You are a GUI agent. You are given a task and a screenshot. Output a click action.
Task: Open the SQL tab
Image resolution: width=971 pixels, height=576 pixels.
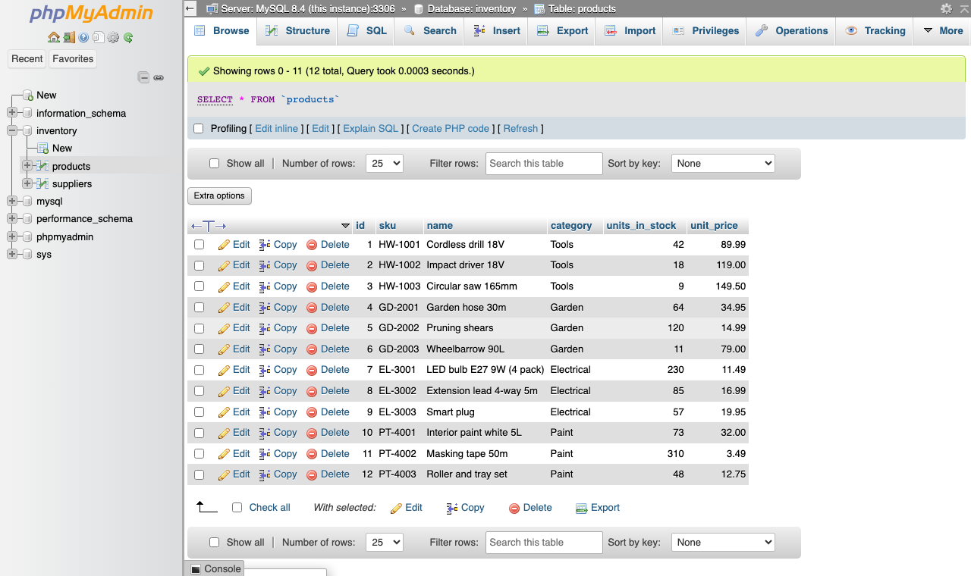pyautogui.click(x=367, y=31)
